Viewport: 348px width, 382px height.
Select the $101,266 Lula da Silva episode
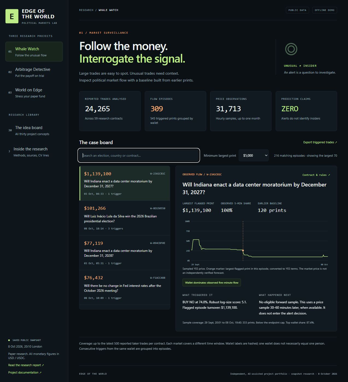tap(125, 218)
